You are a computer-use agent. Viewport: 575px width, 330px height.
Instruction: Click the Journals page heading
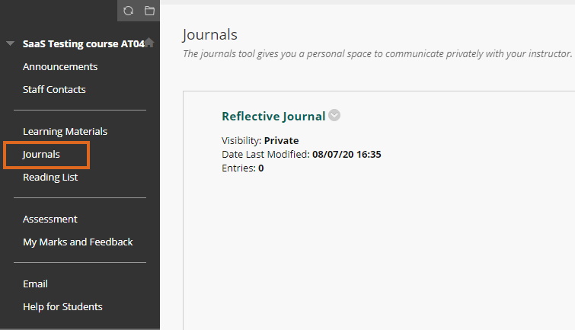209,35
